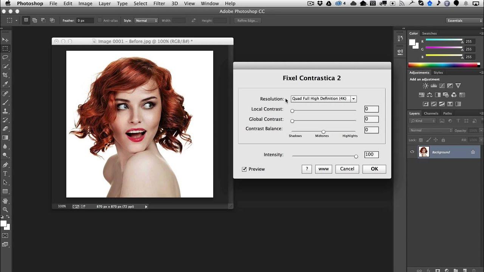Open the Essentials workspace dropdown
484x272 pixels.
click(x=464, y=20)
